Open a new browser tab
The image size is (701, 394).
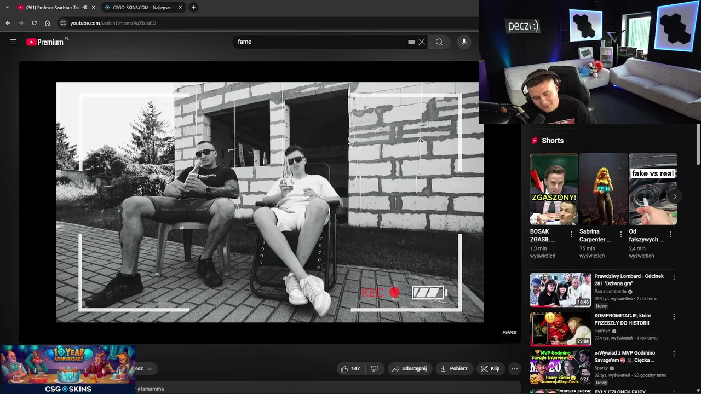pos(193,7)
